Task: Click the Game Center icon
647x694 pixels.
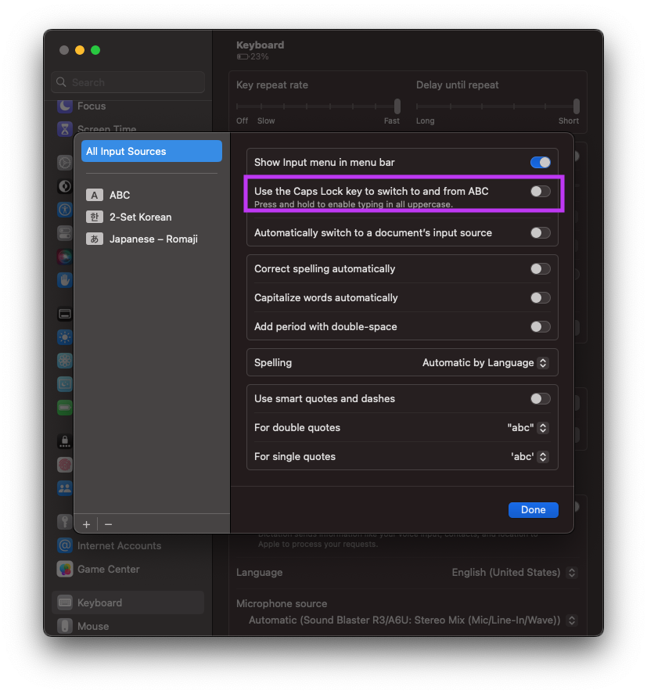Action: [65, 569]
